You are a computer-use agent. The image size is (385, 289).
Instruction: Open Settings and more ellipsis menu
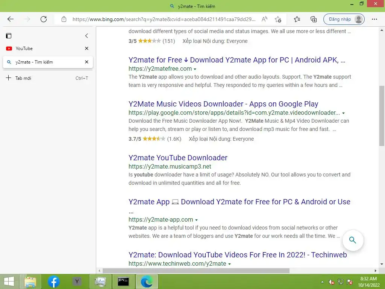374,19
